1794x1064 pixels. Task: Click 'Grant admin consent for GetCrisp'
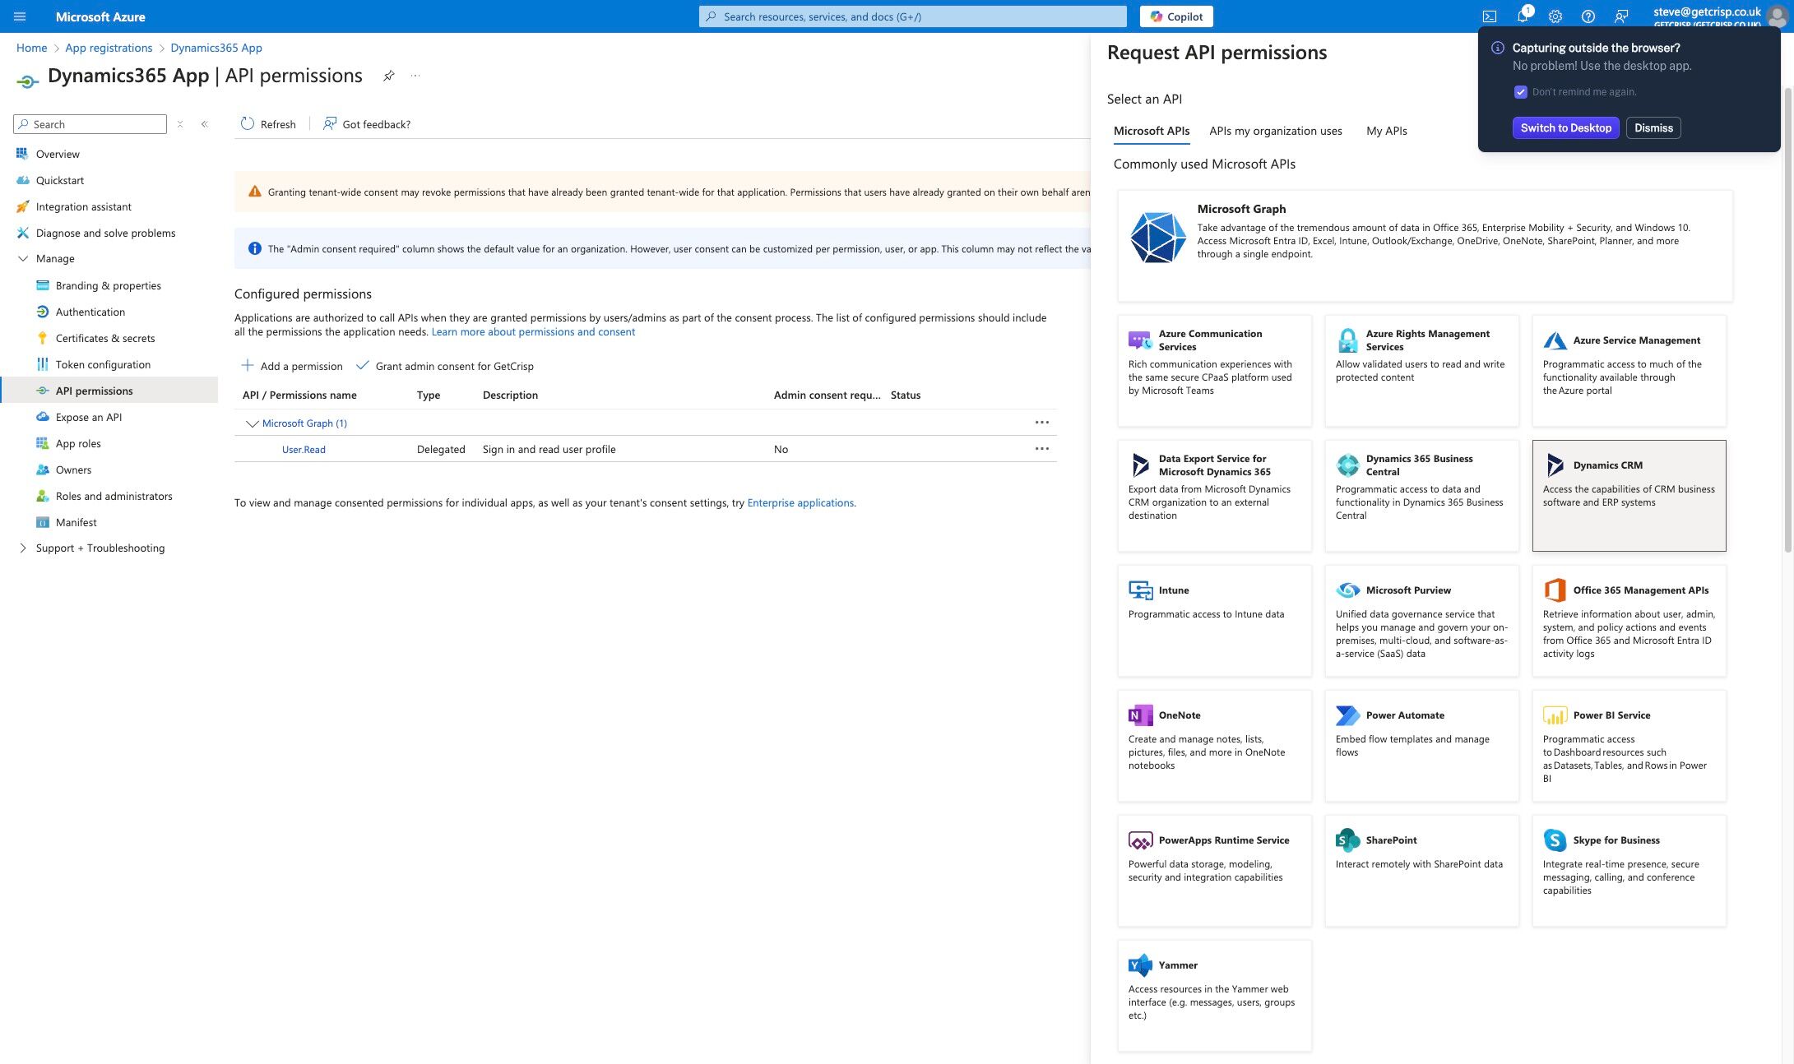click(445, 366)
